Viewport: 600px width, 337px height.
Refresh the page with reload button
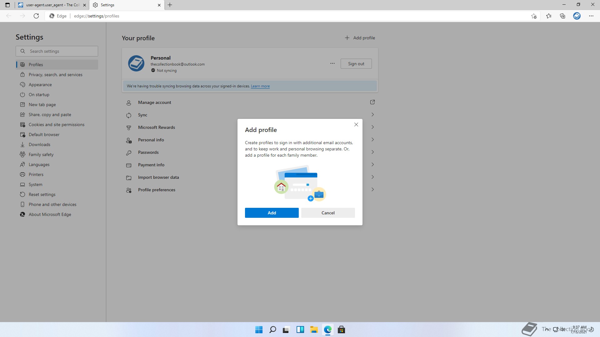tap(36, 16)
